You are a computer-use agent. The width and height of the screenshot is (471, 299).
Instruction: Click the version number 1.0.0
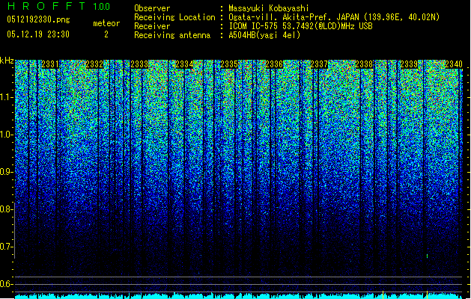coord(102,6)
